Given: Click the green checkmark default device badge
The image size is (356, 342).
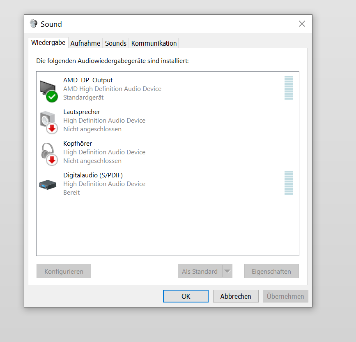Looking at the screenshot, I should coord(52,97).
